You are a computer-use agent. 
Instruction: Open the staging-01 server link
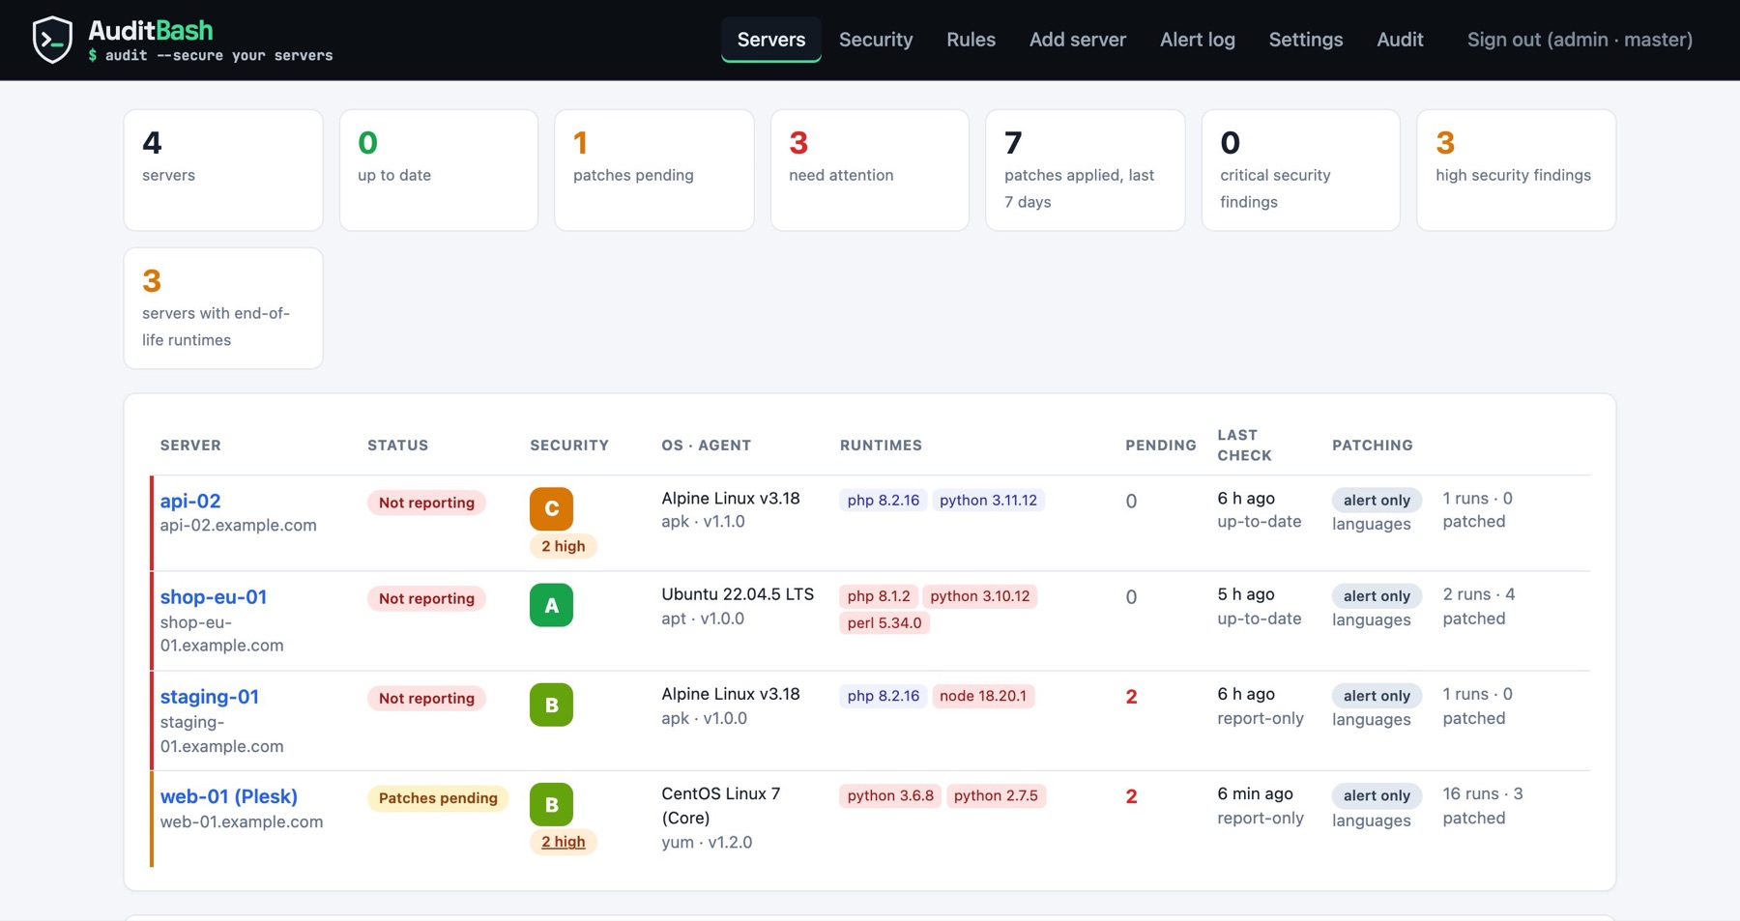[x=210, y=696]
